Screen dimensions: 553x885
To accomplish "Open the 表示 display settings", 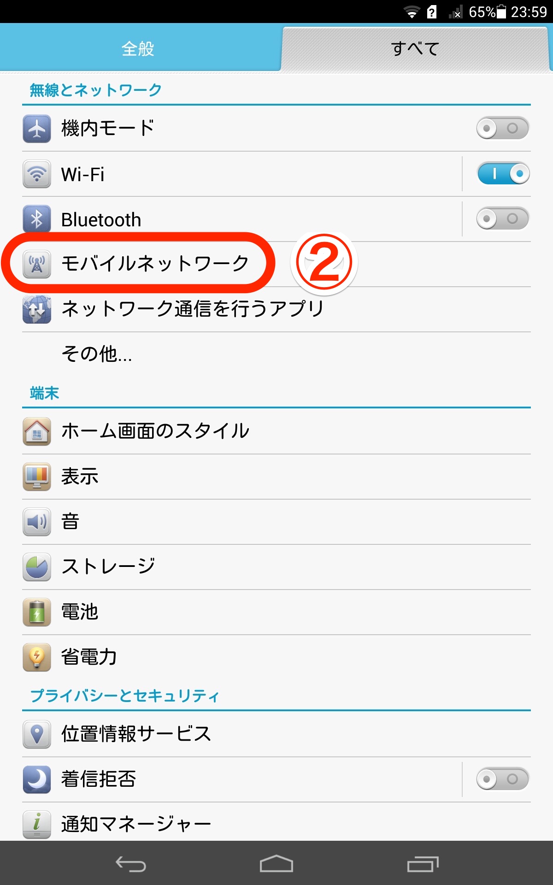I will tap(276, 477).
